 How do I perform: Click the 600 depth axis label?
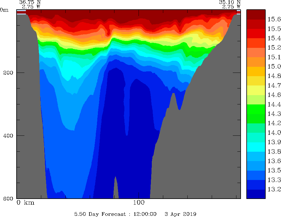pyautogui.click(x=8, y=199)
